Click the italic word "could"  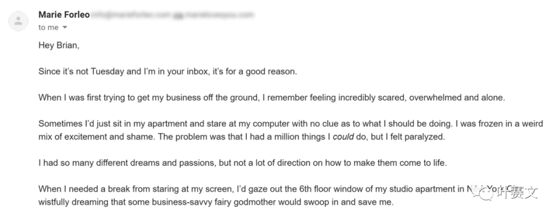343,137
